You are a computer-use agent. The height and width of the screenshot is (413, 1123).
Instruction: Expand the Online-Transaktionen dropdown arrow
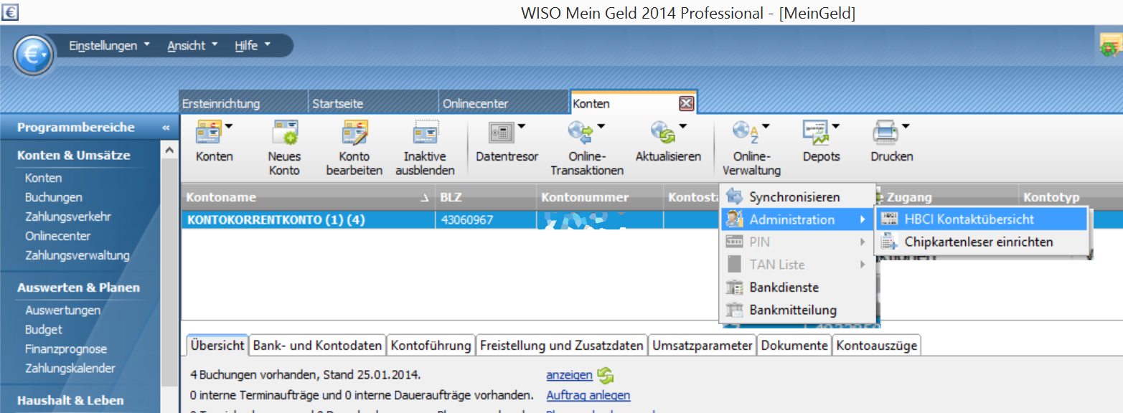(601, 127)
